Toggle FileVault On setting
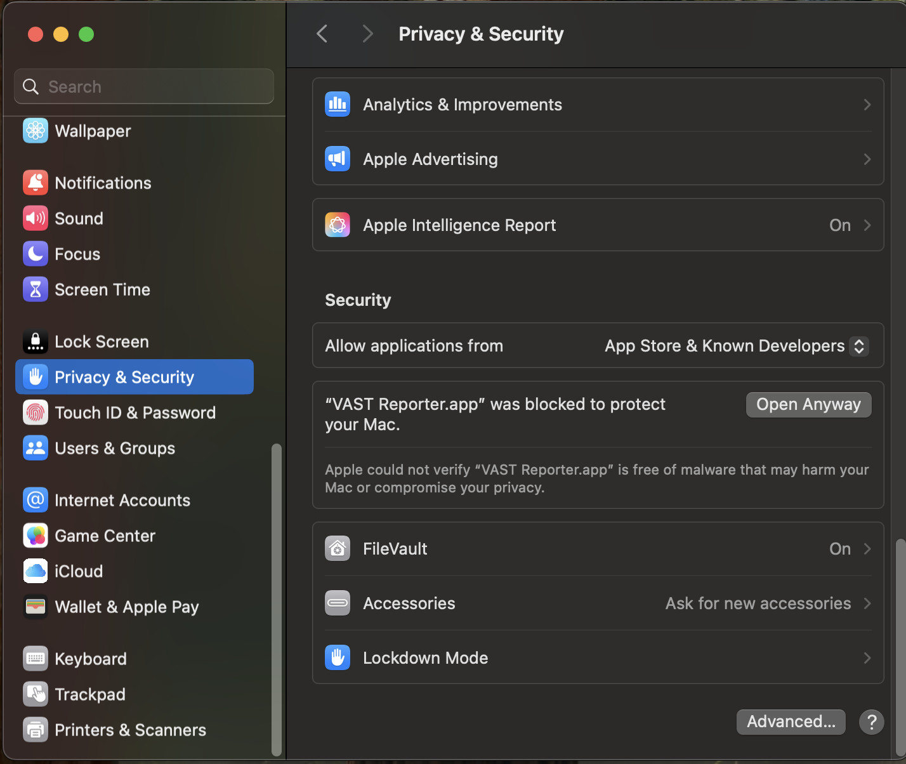Viewport: 906px width, 764px height. (839, 548)
